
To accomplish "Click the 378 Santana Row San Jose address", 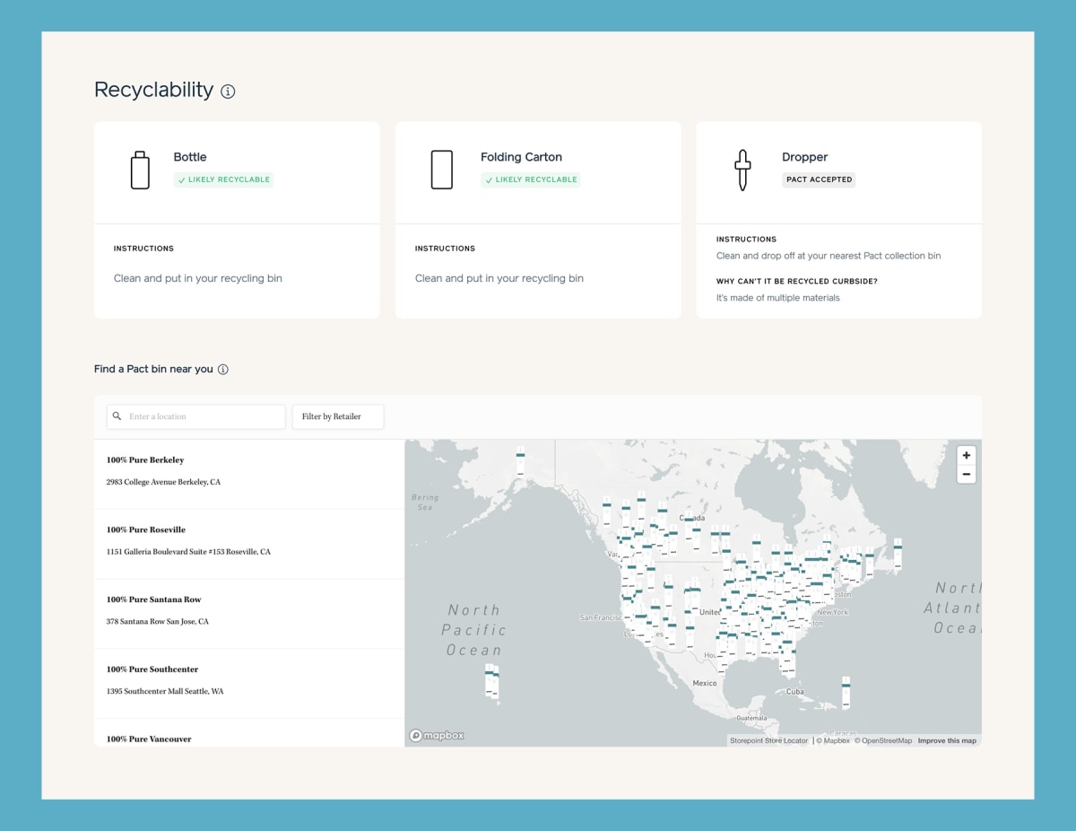I will tap(158, 621).
